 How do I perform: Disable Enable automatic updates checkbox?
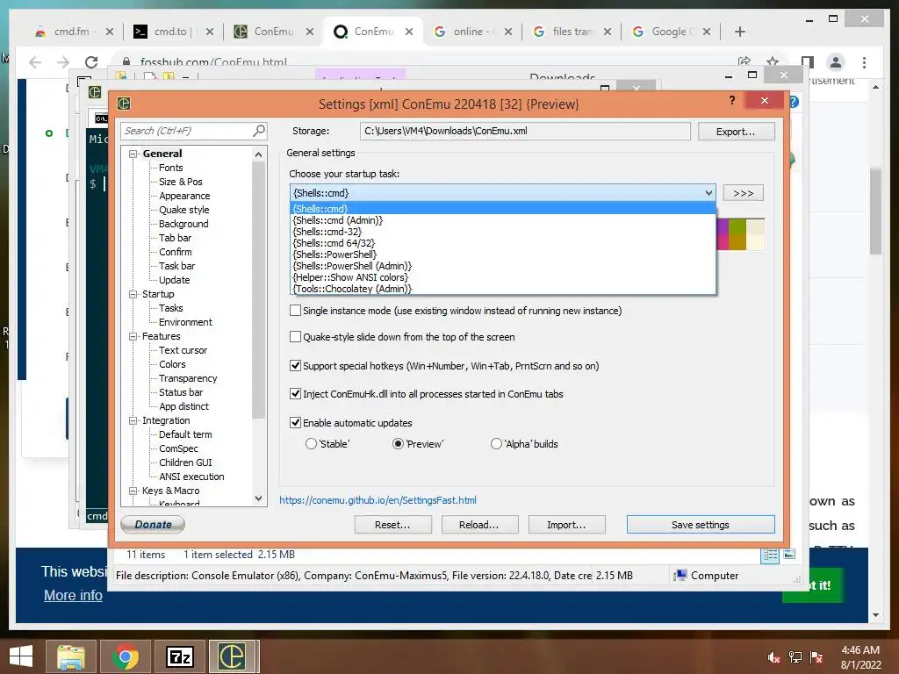(x=295, y=422)
